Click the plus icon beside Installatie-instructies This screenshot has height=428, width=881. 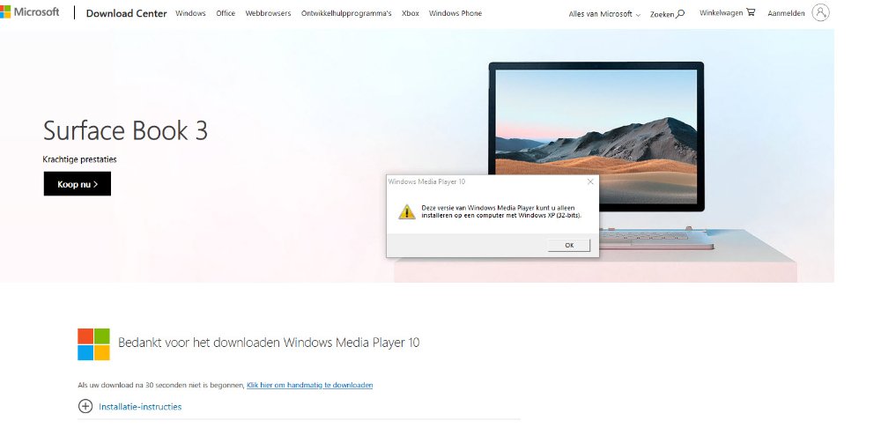click(x=85, y=406)
